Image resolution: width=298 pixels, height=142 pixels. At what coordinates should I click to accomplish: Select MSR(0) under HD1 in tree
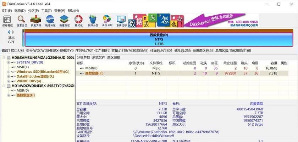(x=23, y=91)
